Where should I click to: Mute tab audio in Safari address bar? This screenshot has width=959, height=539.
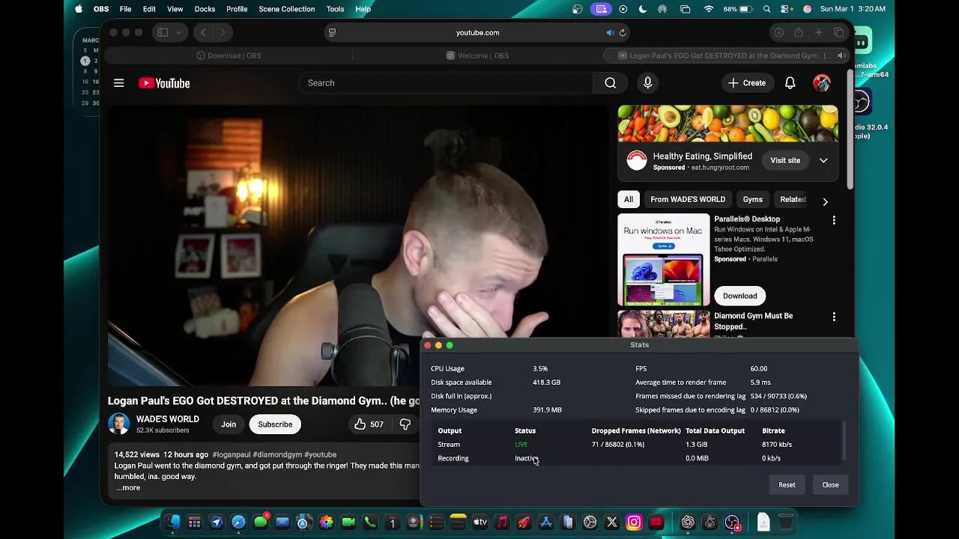(x=610, y=33)
